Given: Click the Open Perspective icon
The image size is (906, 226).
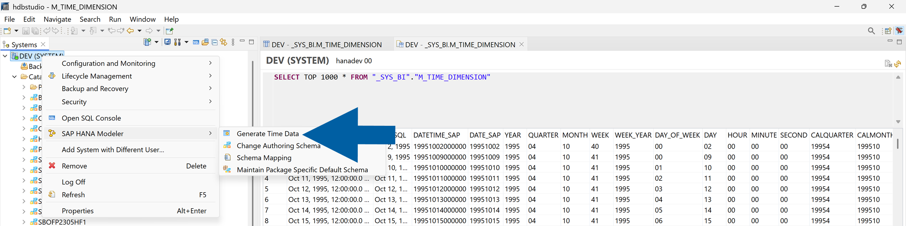Looking at the screenshot, I should pyautogui.click(x=888, y=31).
